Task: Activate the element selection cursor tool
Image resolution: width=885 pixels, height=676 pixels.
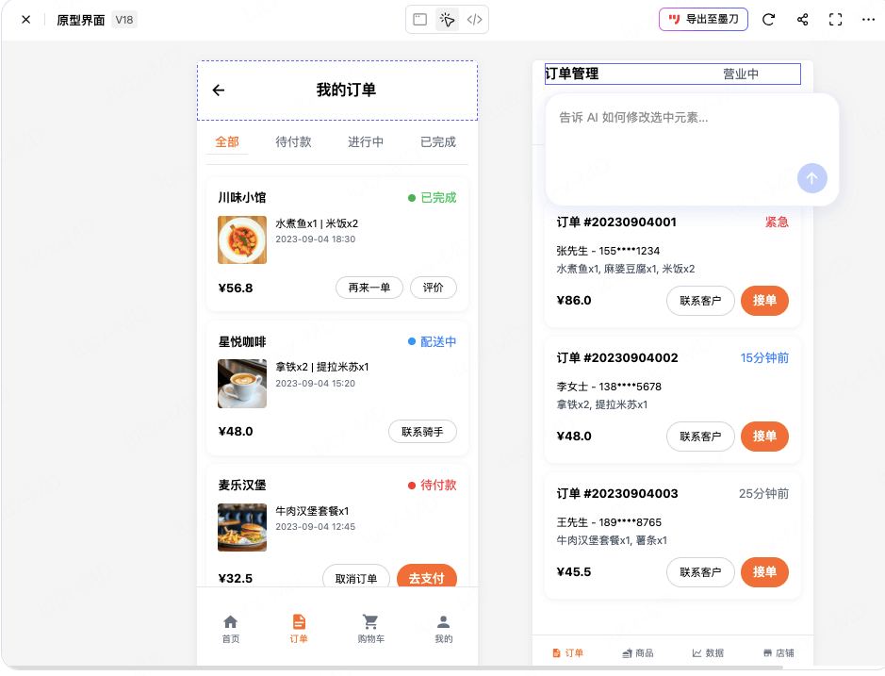Action: pos(447,20)
